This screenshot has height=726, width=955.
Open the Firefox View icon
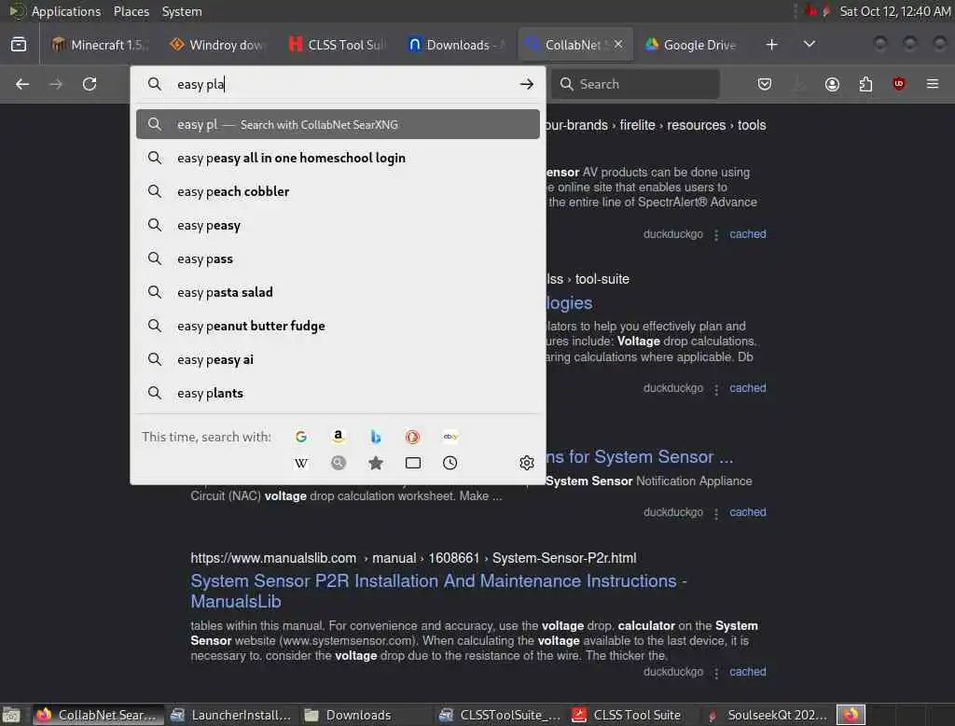[x=19, y=45]
